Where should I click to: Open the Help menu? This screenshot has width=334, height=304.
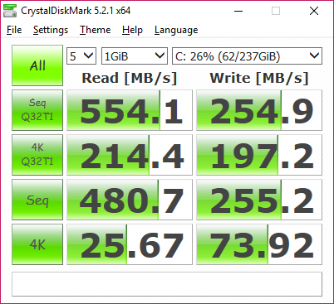coord(132,30)
